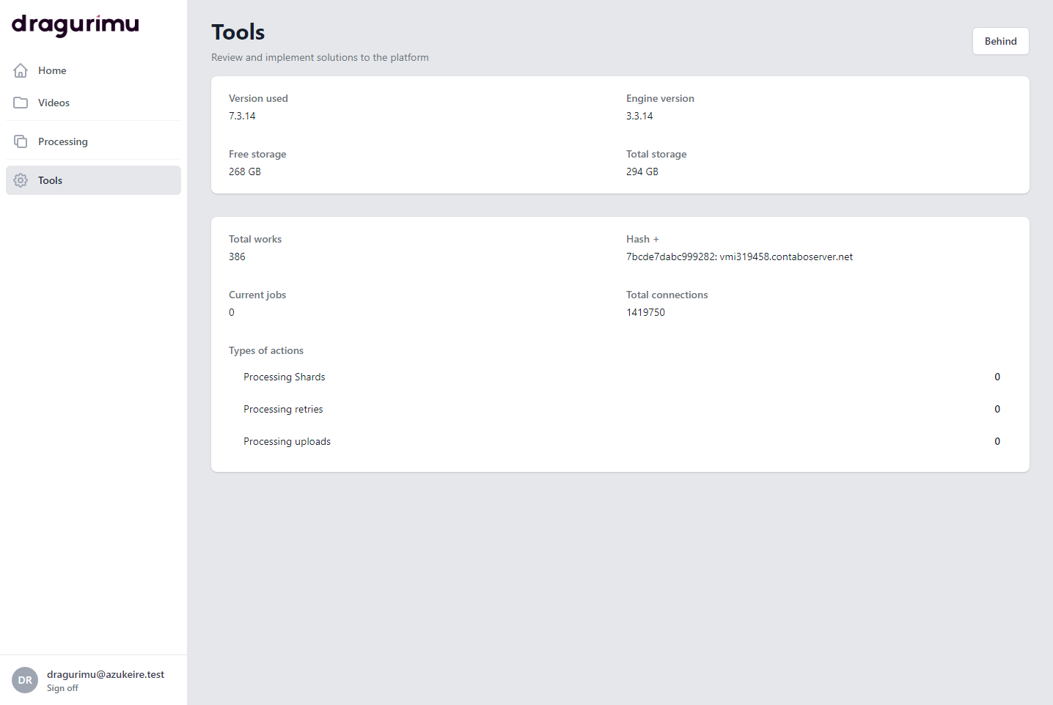
Task: Select the Tools sidebar item
Action: coord(50,180)
